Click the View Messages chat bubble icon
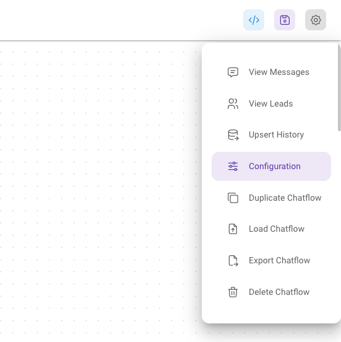 (x=233, y=72)
